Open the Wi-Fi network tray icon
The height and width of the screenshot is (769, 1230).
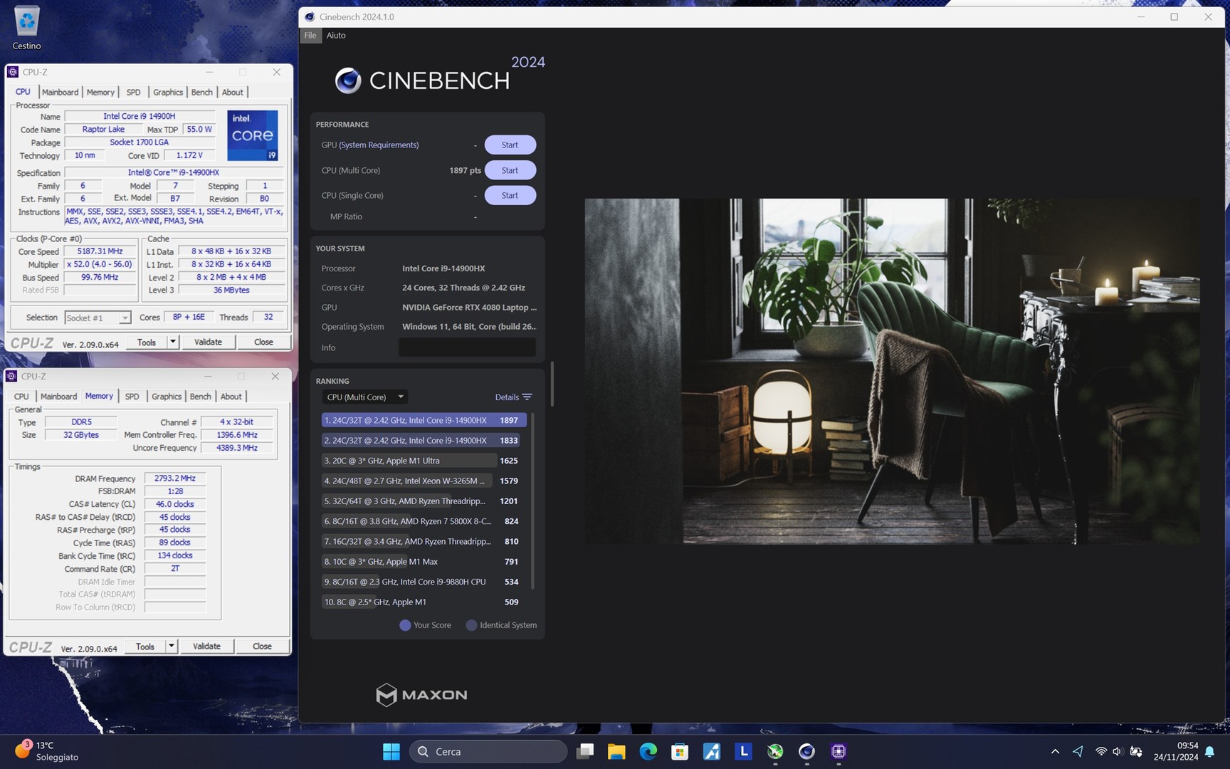1101,751
